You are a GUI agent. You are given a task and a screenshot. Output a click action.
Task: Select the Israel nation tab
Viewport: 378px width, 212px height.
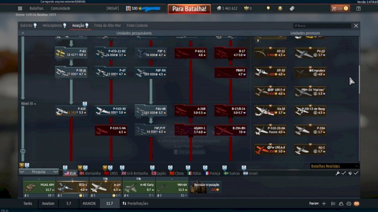pos(250,173)
